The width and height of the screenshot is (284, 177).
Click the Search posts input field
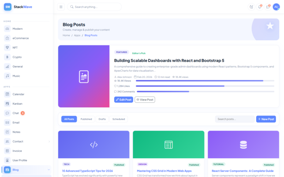pos(235,119)
